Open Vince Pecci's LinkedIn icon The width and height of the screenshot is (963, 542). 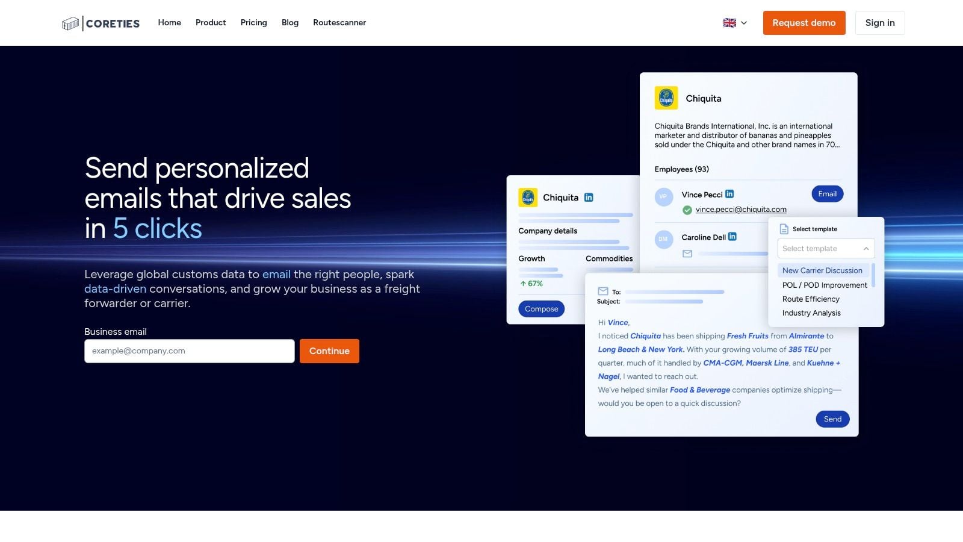729,194
